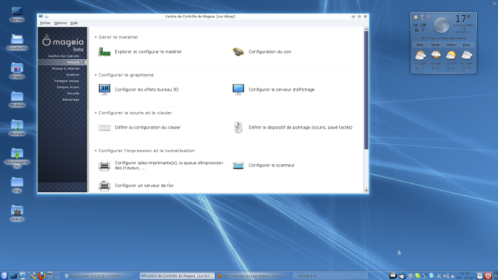Open the volume speaker tray icon

point(446,276)
